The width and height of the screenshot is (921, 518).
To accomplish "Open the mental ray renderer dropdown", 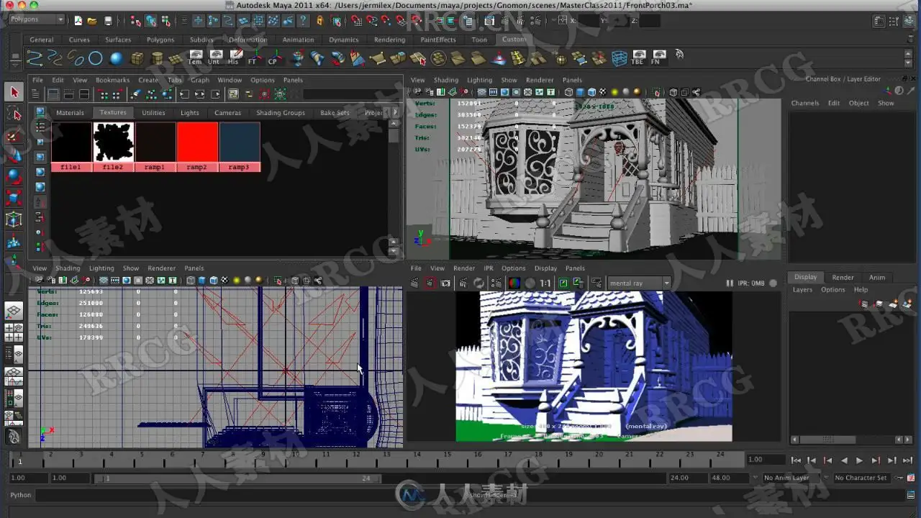I will click(x=639, y=283).
